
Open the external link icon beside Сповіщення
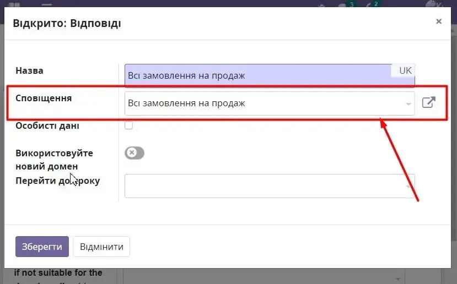pos(428,102)
